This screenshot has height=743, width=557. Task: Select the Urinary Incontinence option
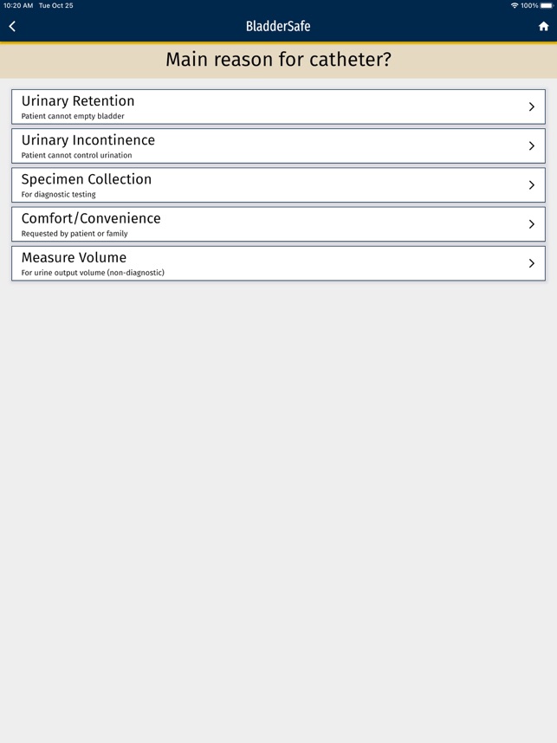pos(278,145)
